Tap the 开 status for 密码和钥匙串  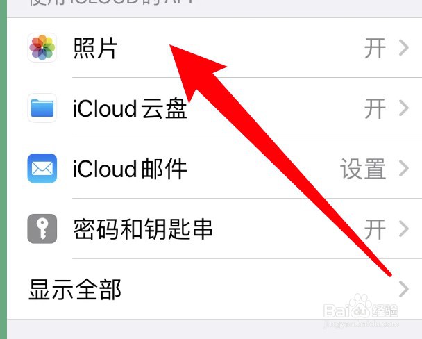375,229
